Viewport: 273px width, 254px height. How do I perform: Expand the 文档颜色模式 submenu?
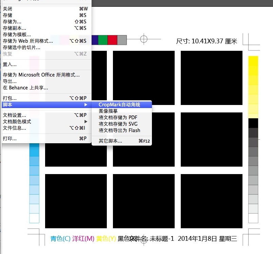pyautogui.click(x=17, y=121)
